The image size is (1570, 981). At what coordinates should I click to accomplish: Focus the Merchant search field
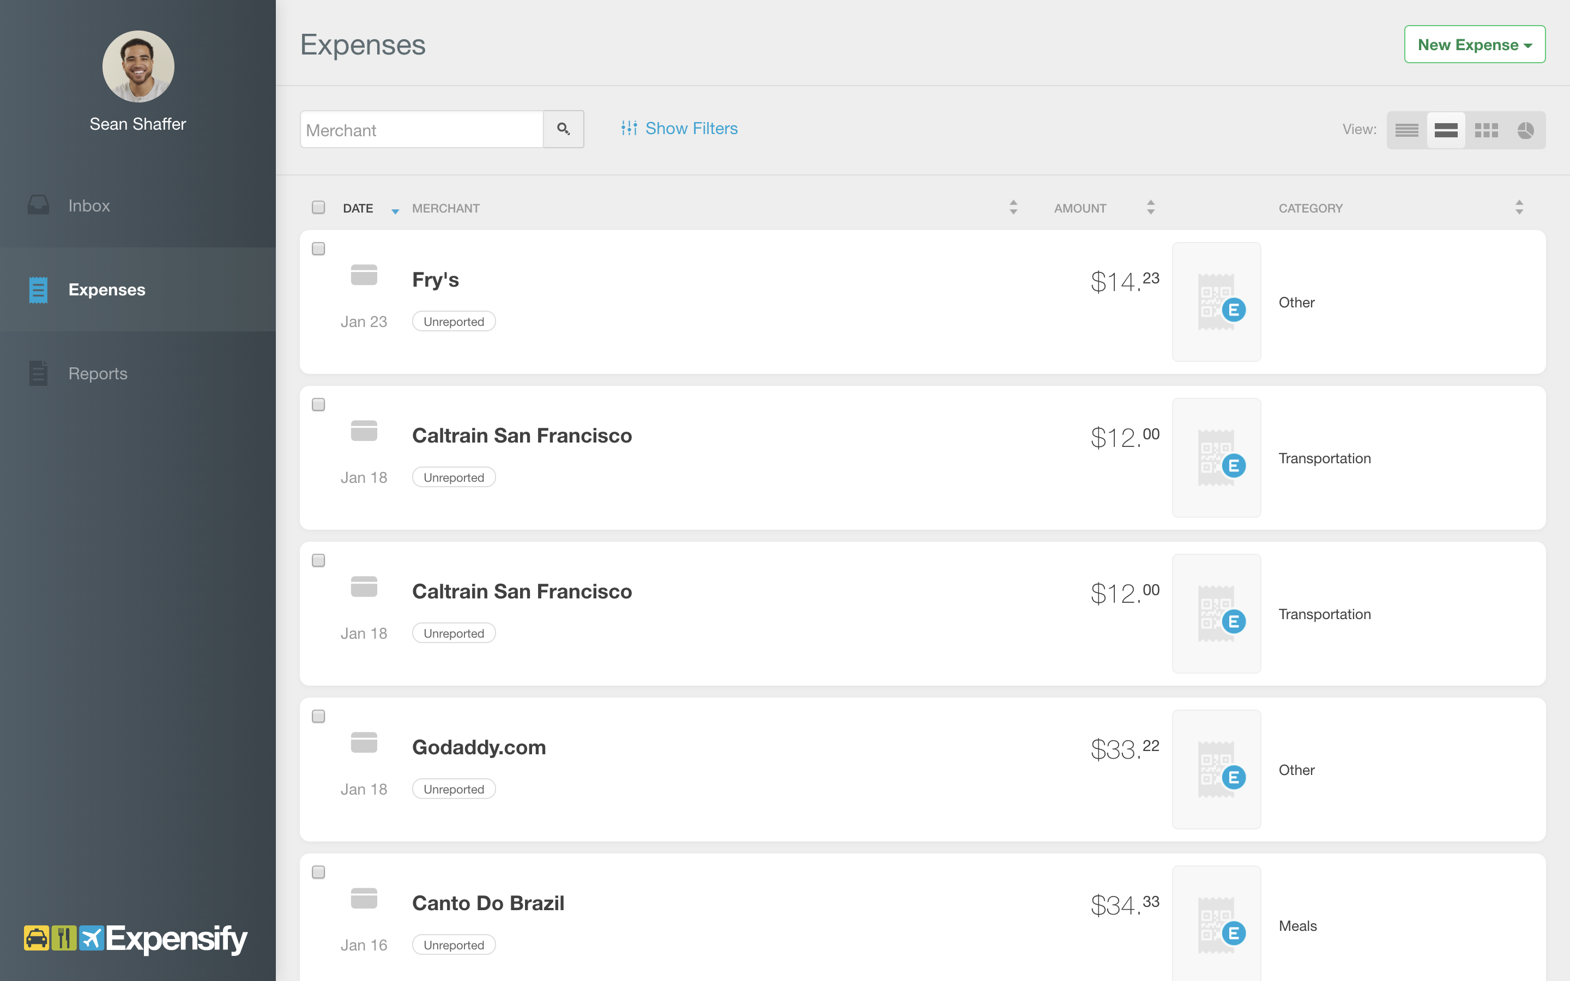(x=422, y=130)
